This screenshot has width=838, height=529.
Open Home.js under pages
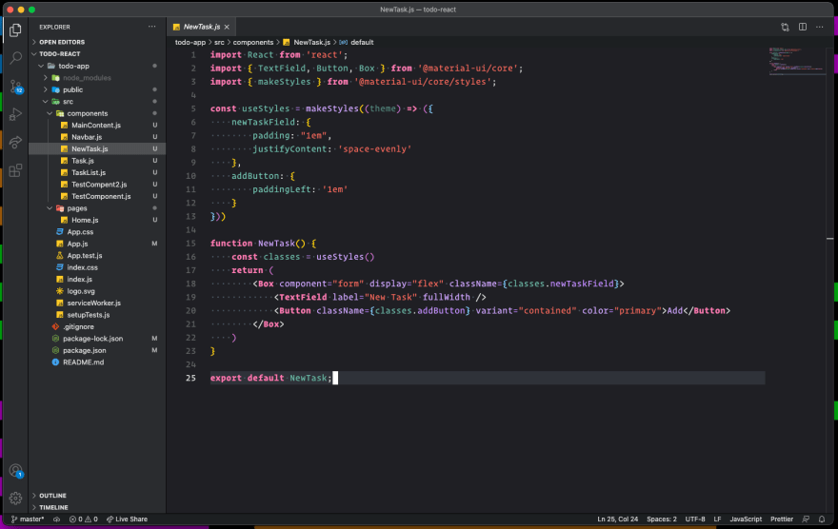(x=97, y=220)
